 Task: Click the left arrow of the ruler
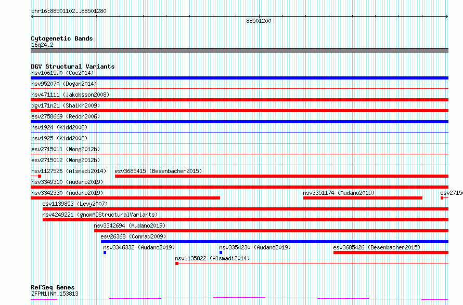pos(32,17)
